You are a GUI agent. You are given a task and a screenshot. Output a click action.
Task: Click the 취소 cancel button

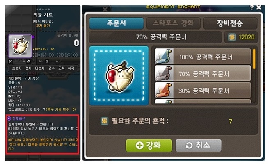pyautogui.click(x=198, y=146)
